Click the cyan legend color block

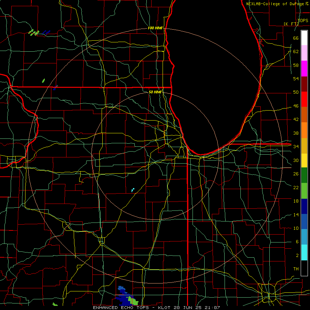click(x=304, y=252)
